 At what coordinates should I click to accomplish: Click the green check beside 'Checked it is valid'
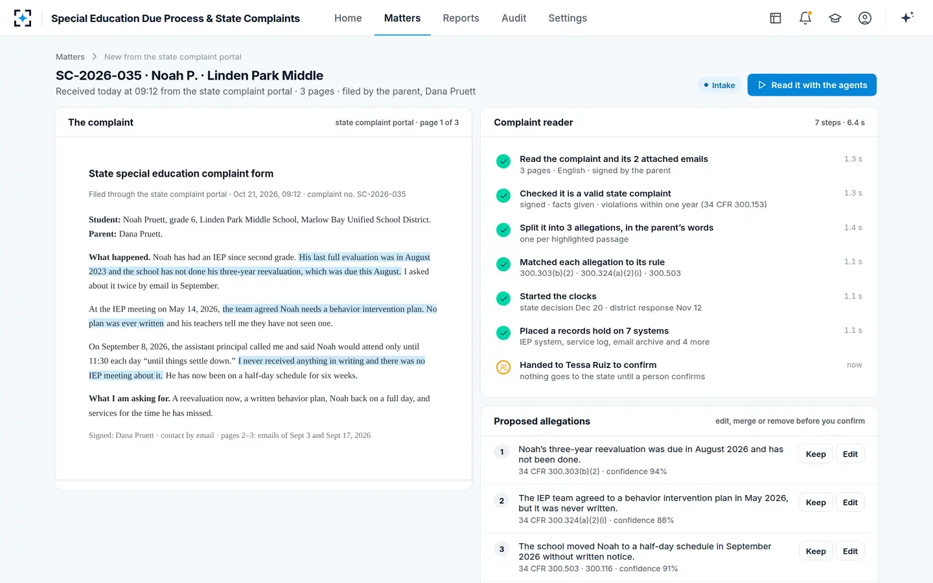(503, 196)
